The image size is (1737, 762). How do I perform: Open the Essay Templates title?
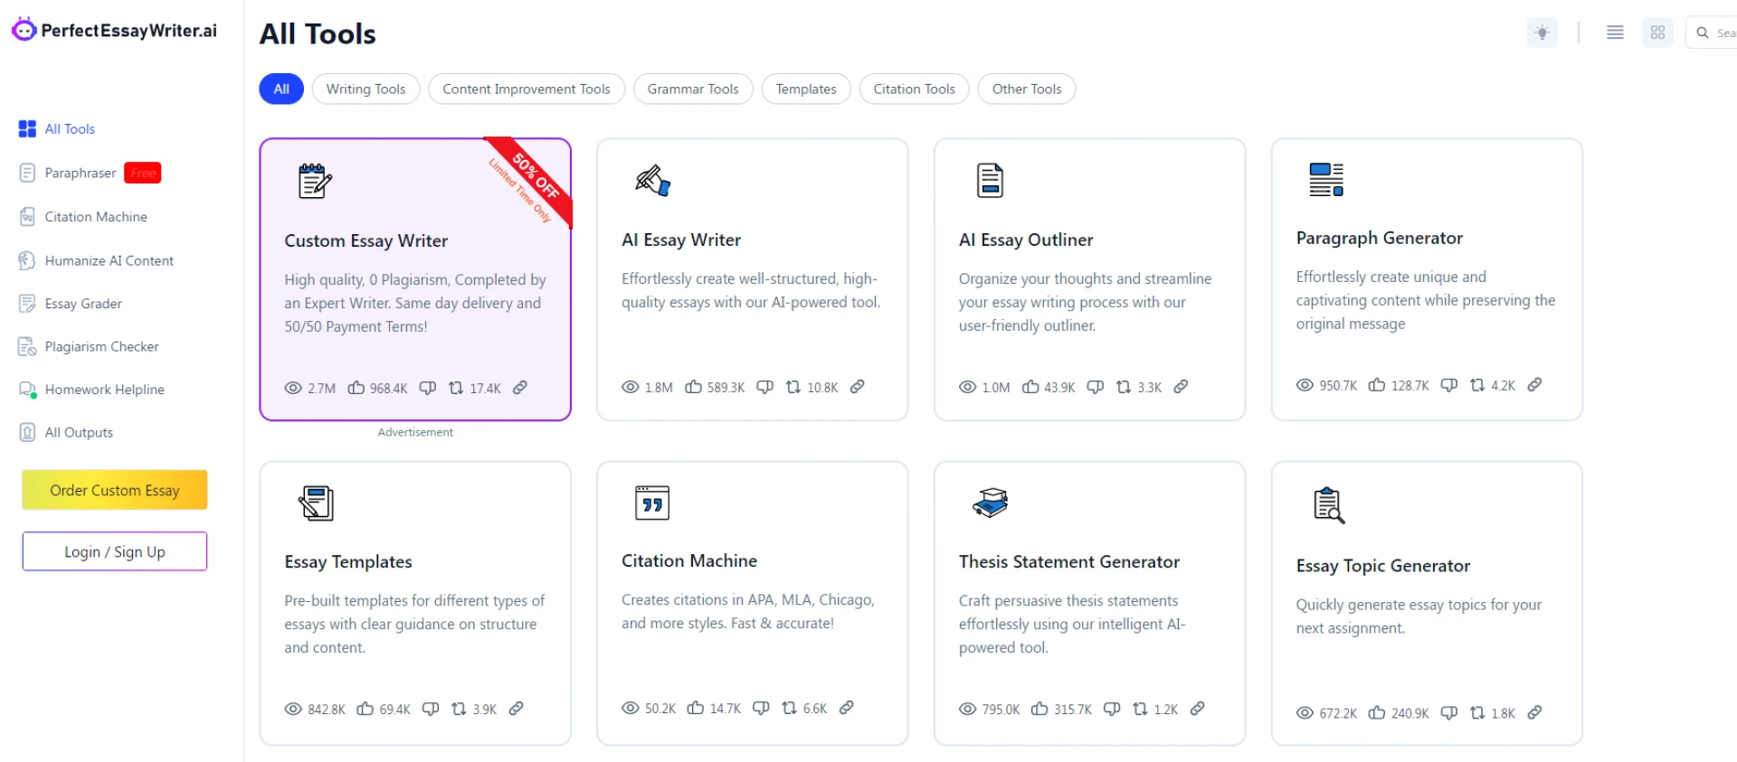(348, 561)
